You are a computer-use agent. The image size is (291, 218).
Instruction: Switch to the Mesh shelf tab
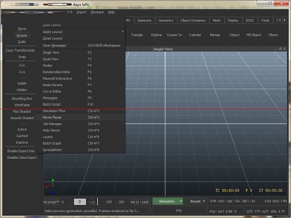(x=217, y=20)
